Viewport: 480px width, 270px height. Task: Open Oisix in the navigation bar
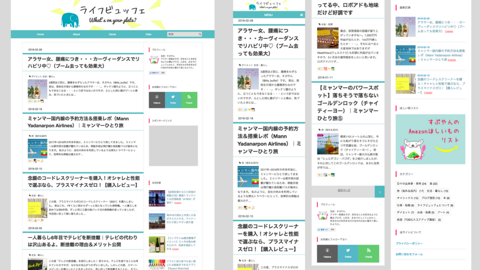point(149,34)
